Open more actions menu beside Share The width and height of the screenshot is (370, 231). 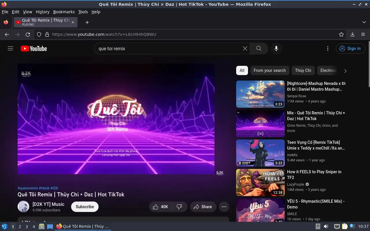tap(224, 207)
